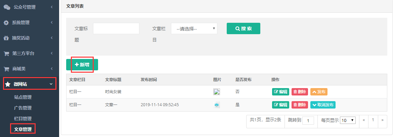Open the 每页显示 page size dropdown
The width and height of the screenshot is (394, 137).
point(348,120)
